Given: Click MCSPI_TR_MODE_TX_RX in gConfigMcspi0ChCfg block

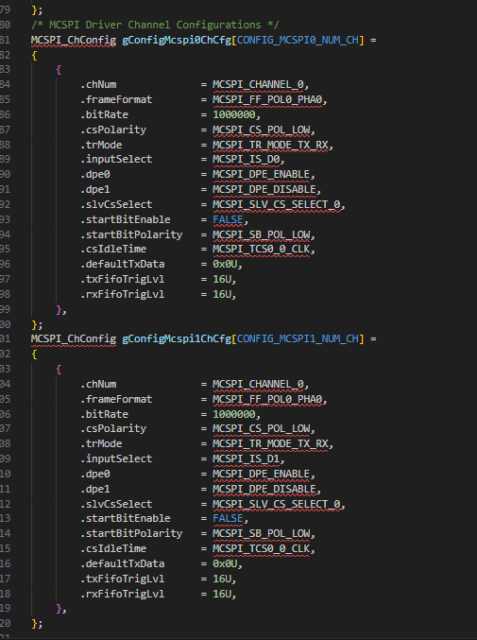Looking at the screenshot, I should (x=270, y=145).
